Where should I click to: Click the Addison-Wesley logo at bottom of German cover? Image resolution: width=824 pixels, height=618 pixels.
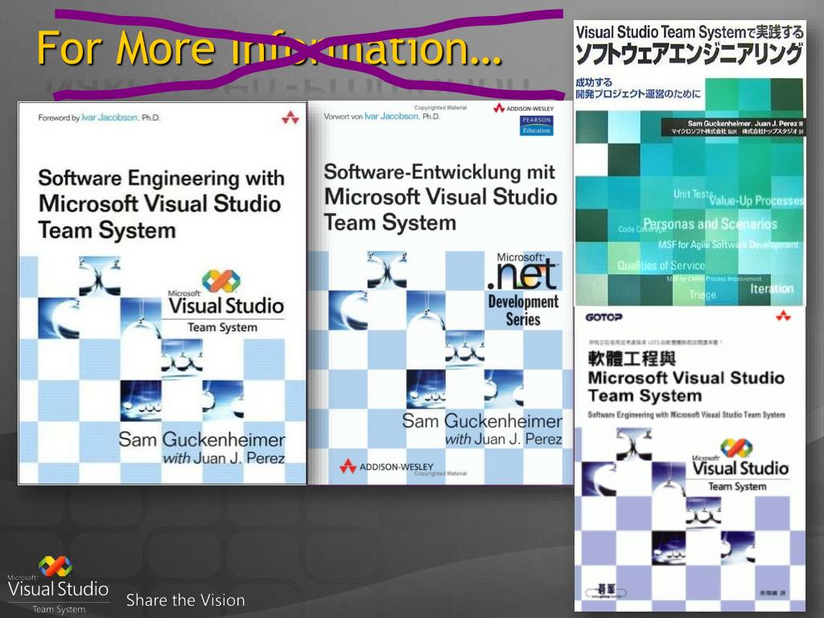point(387,466)
